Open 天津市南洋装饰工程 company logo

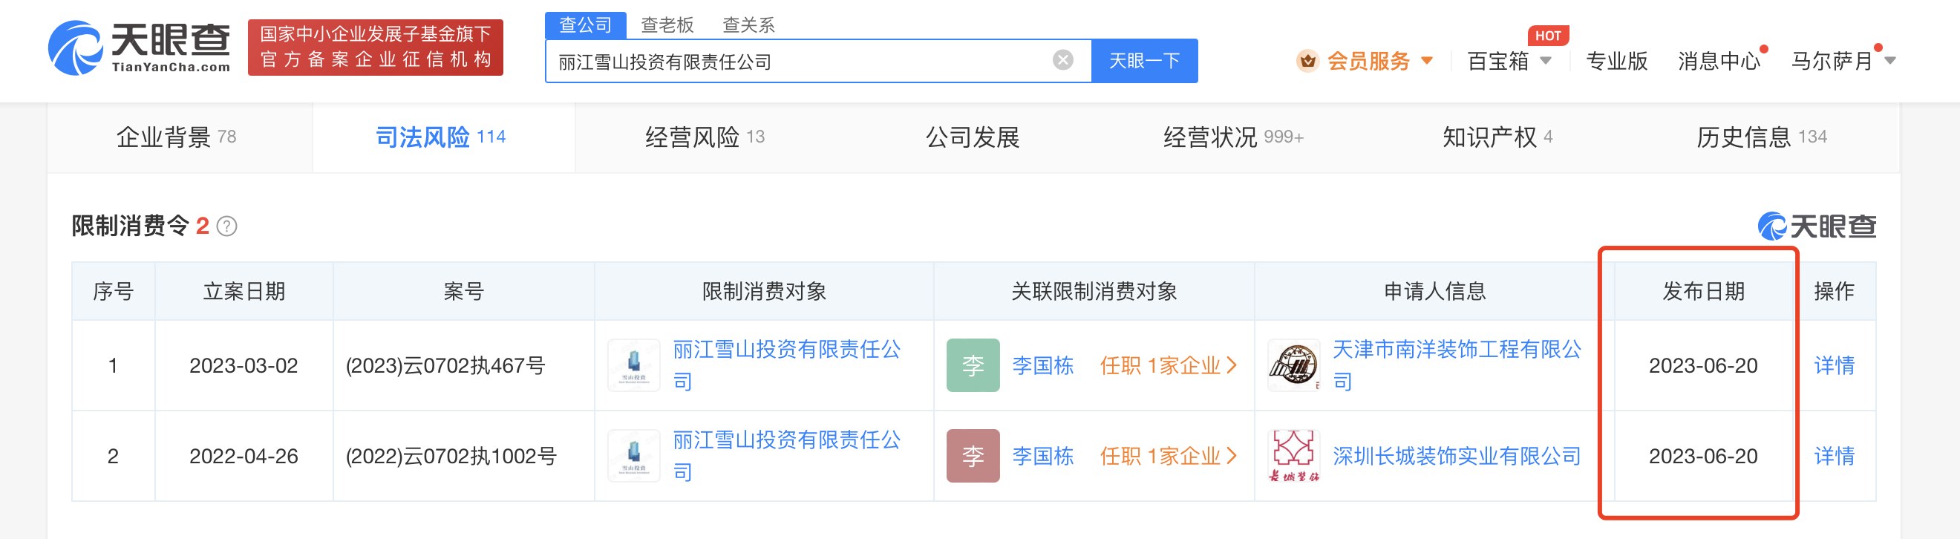click(1293, 365)
